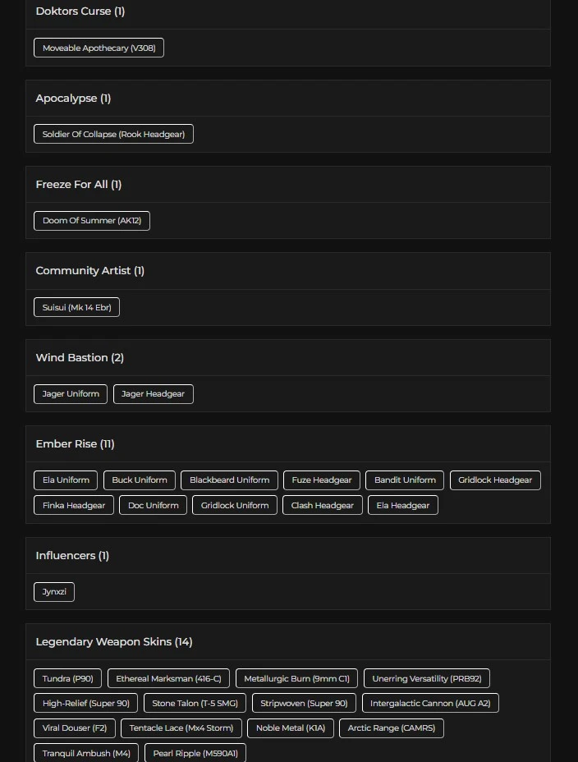Screen dimensions: 578x762
Task: Select Soldier Of Collapse Rook Headgear tag
Action: coord(113,134)
